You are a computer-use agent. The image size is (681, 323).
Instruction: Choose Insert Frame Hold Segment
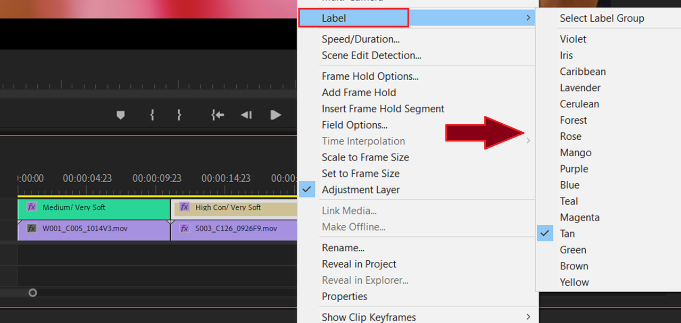(x=383, y=109)
